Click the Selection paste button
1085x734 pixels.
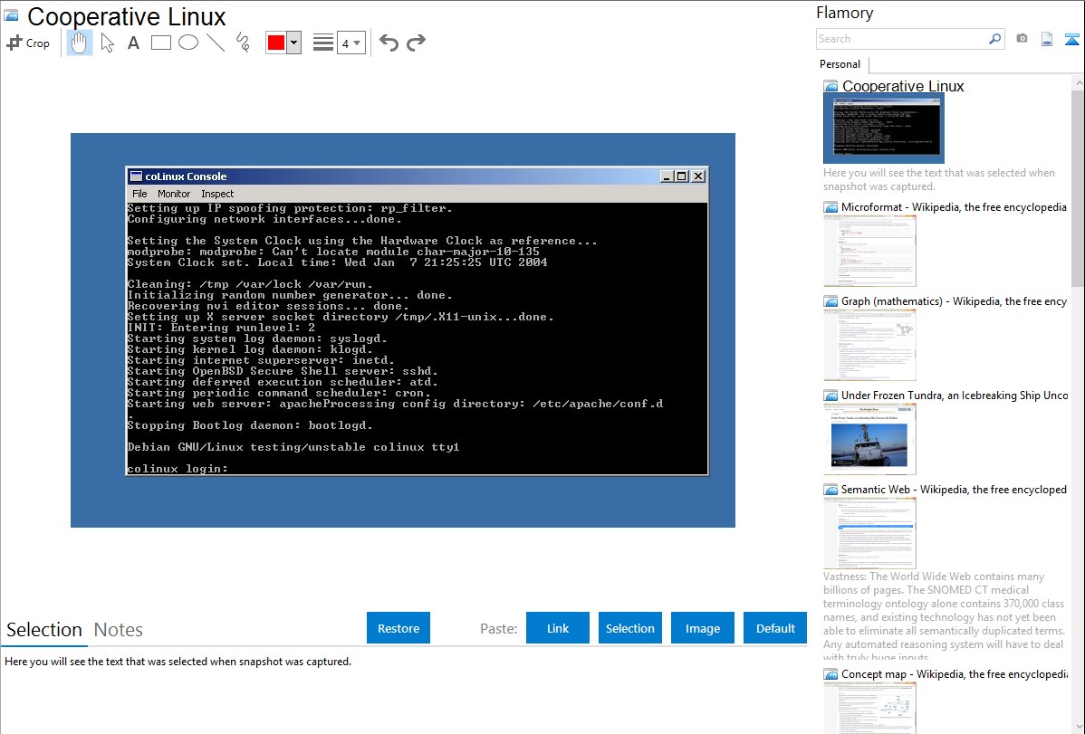click(630, 628)
